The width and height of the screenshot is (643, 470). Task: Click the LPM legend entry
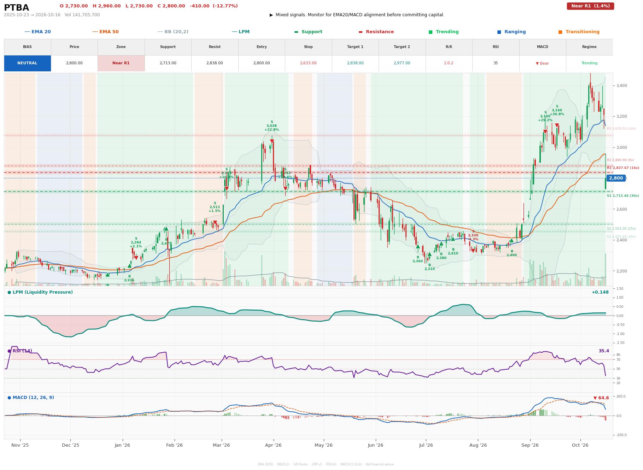click(x=240, y=32)
